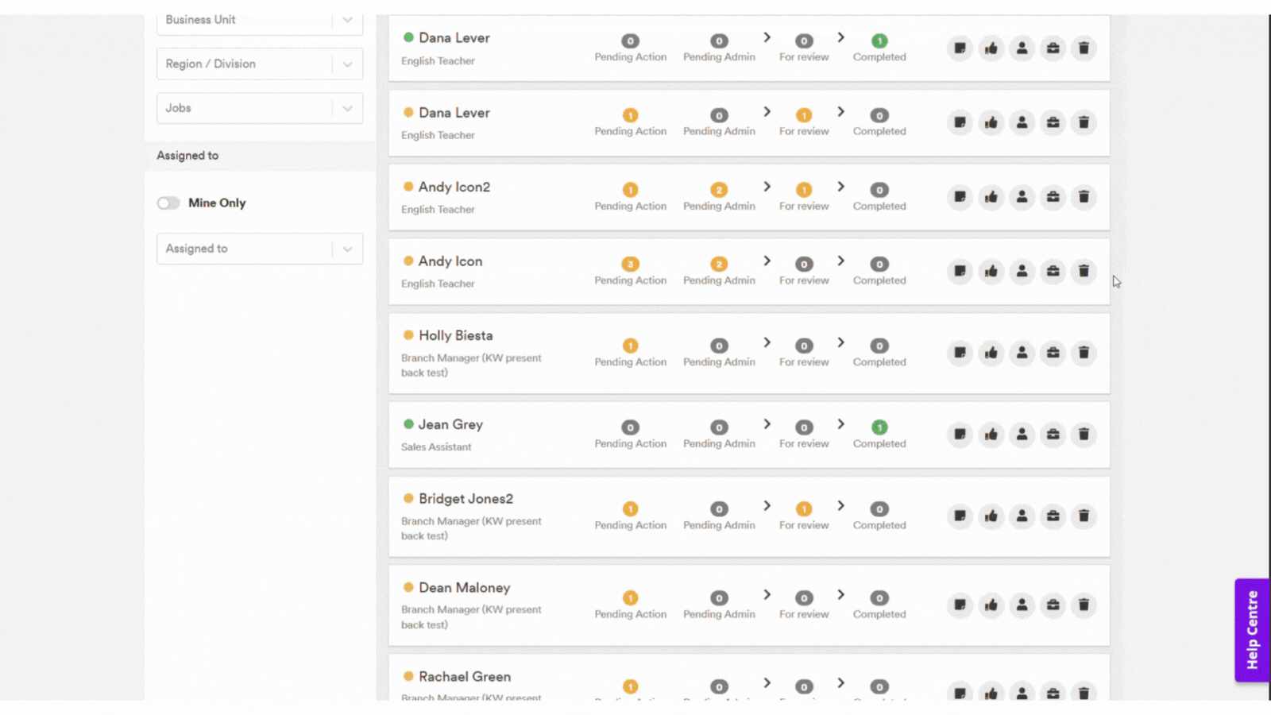Click chevron after Pending Admin in Dean Maloney row
This screenshot has width=1271, height=715.
point(767,595)
